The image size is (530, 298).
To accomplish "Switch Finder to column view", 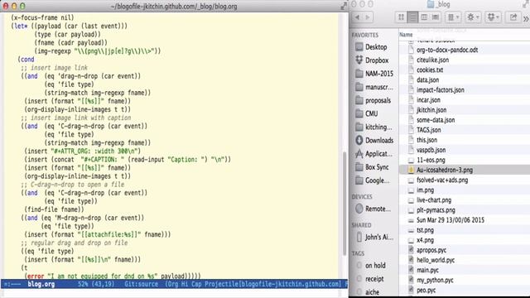I will tap(424, 17).
